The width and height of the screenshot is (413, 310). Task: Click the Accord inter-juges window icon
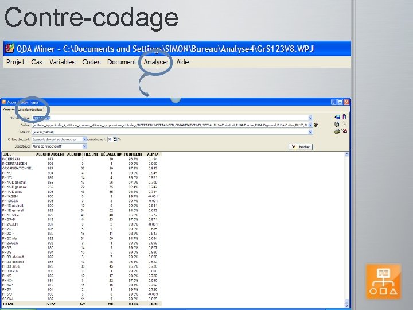[x=3, y=102]
